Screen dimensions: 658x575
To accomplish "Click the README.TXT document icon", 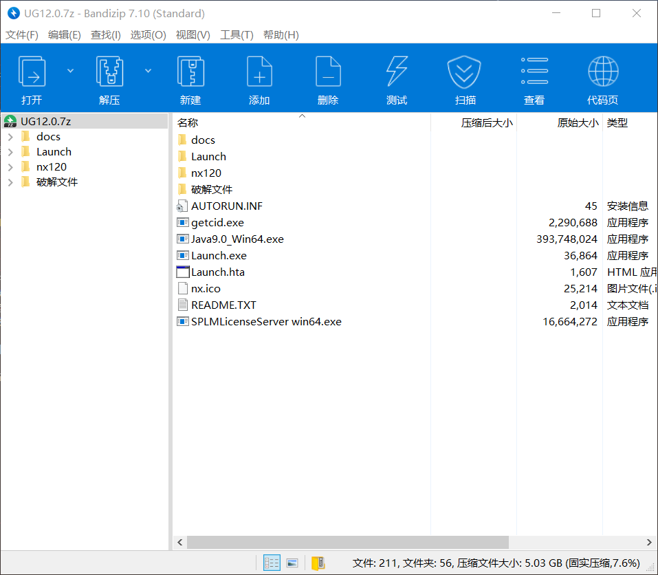I will 182,305.
